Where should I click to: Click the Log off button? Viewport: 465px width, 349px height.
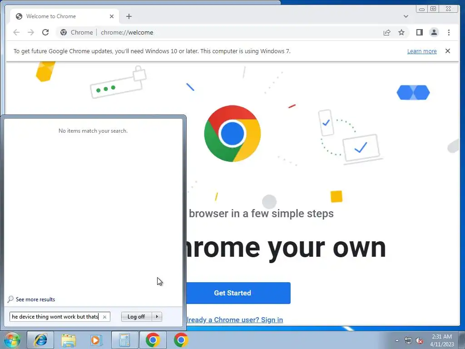click(136, 317)
